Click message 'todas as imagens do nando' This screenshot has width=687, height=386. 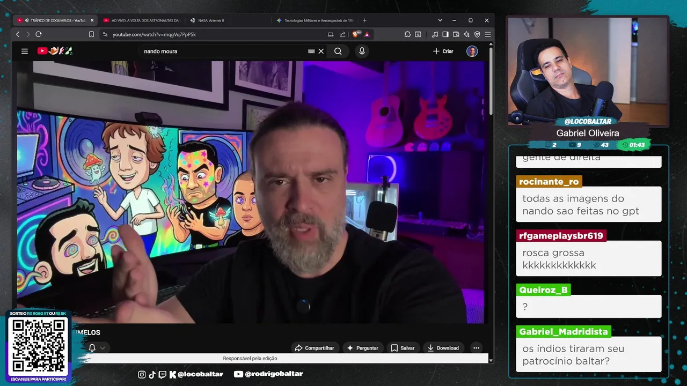588,204
